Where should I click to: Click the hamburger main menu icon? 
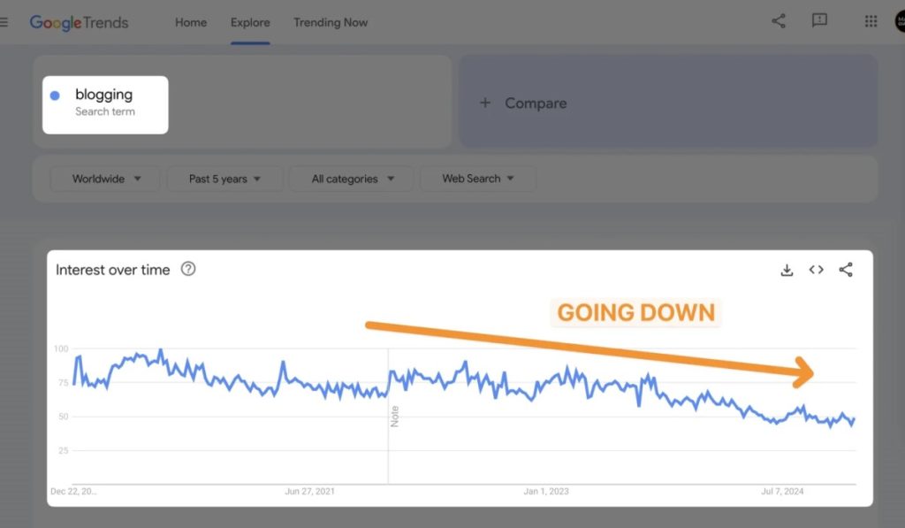(4, 22)
